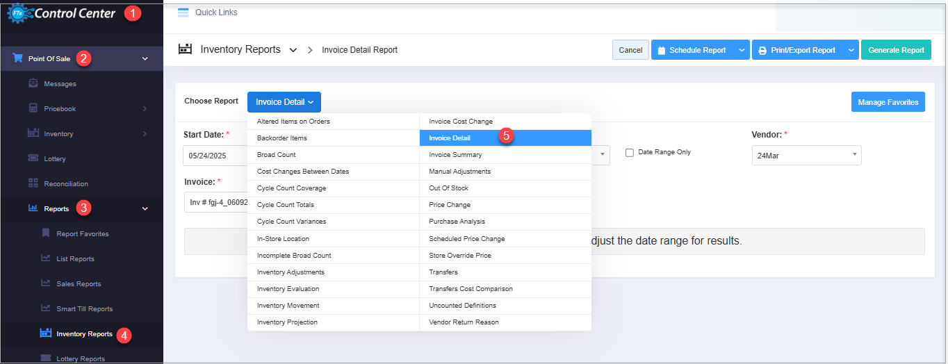Click the Point Of Sale cart icon
Screen dimensions: 948x364
(17, 58)
